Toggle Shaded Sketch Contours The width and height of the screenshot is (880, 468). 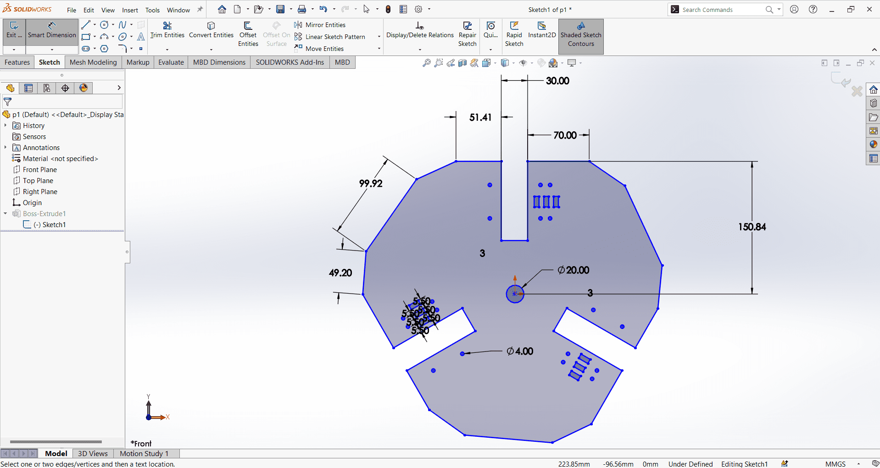click(581, 36)
